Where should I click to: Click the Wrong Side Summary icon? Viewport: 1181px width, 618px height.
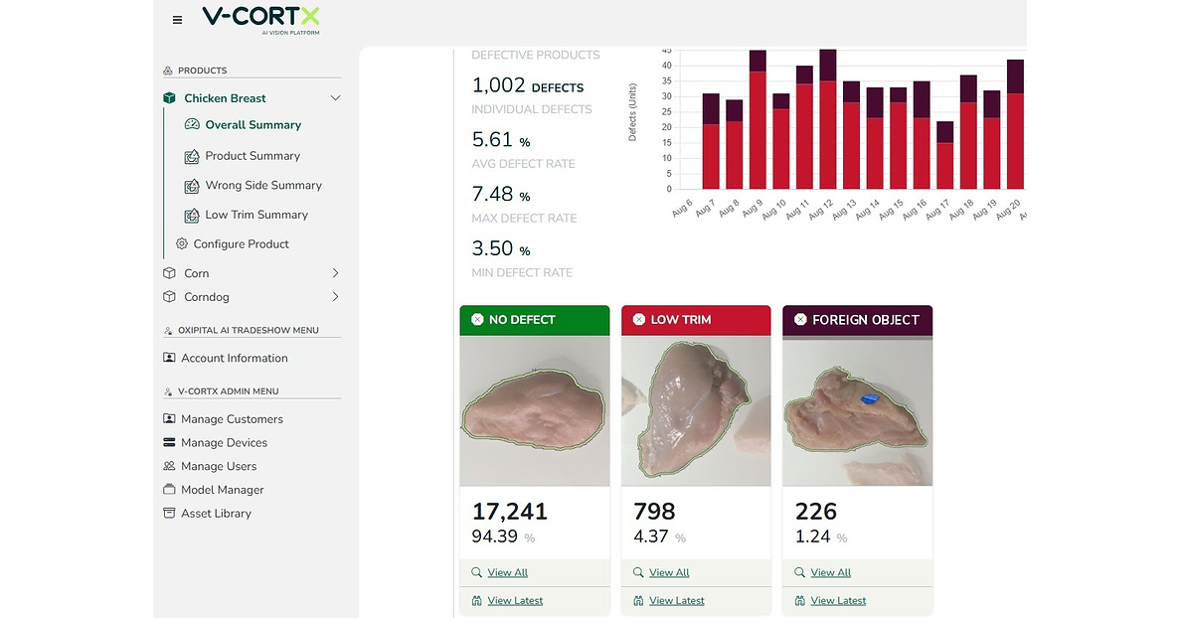coord(192,186)
